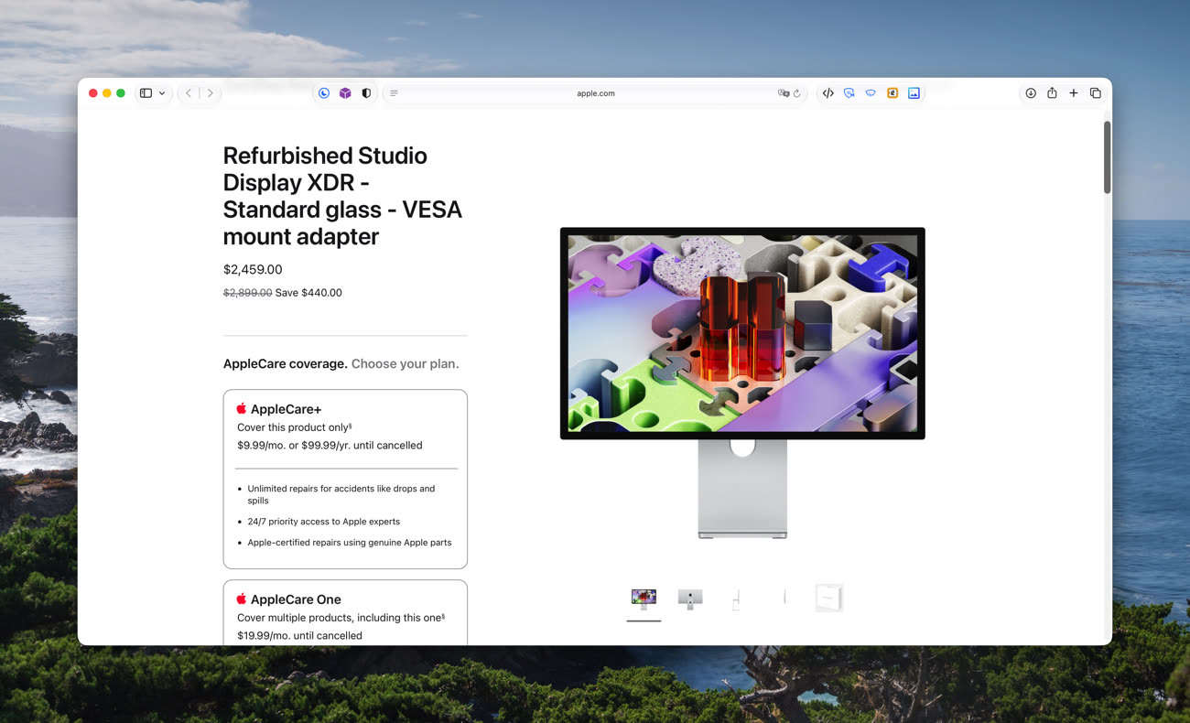Toggle the Safari sidebar button

pyautogui.click(x=146, y=93)
